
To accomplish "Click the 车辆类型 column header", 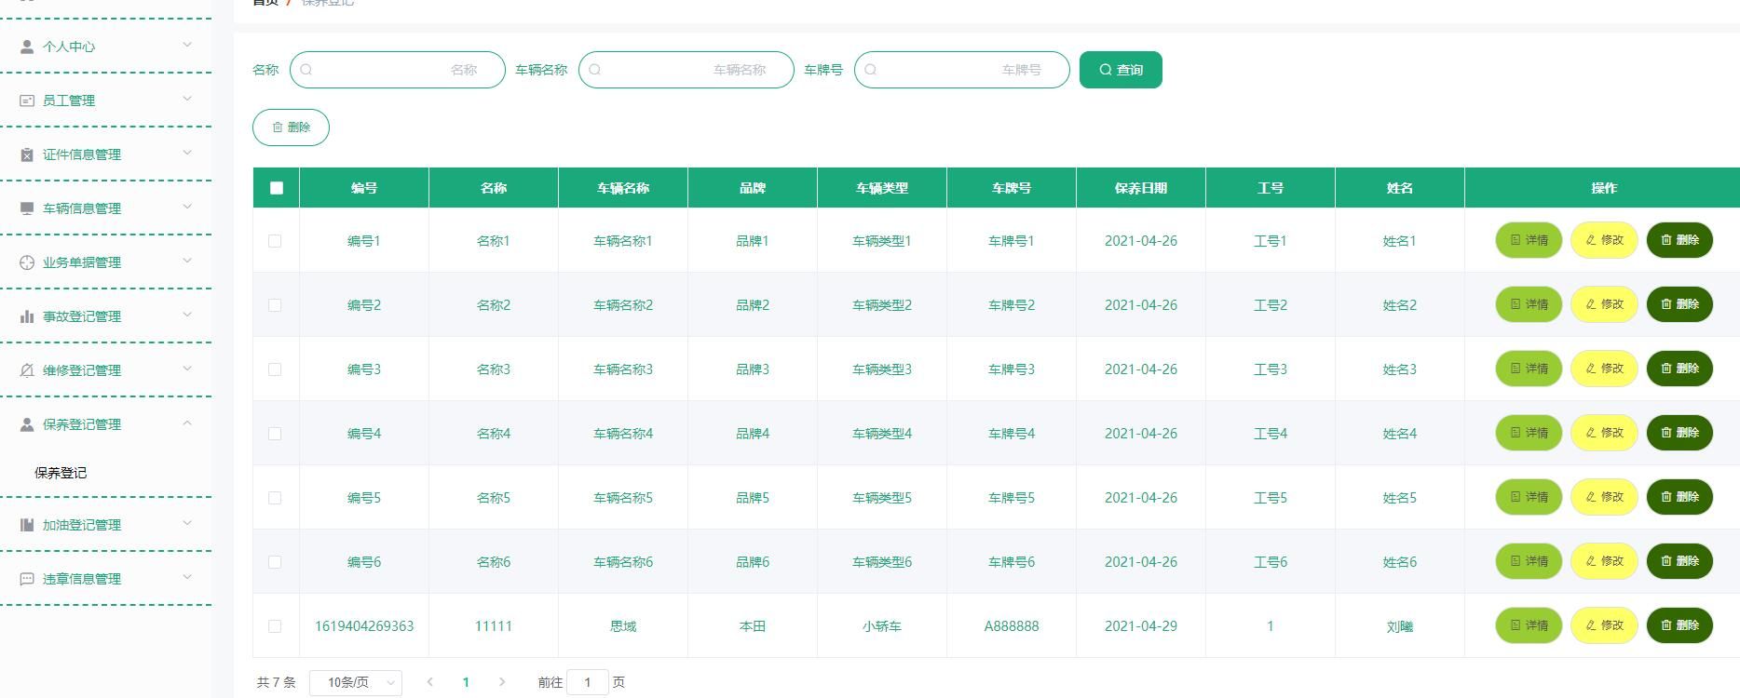I will [882, 188].
